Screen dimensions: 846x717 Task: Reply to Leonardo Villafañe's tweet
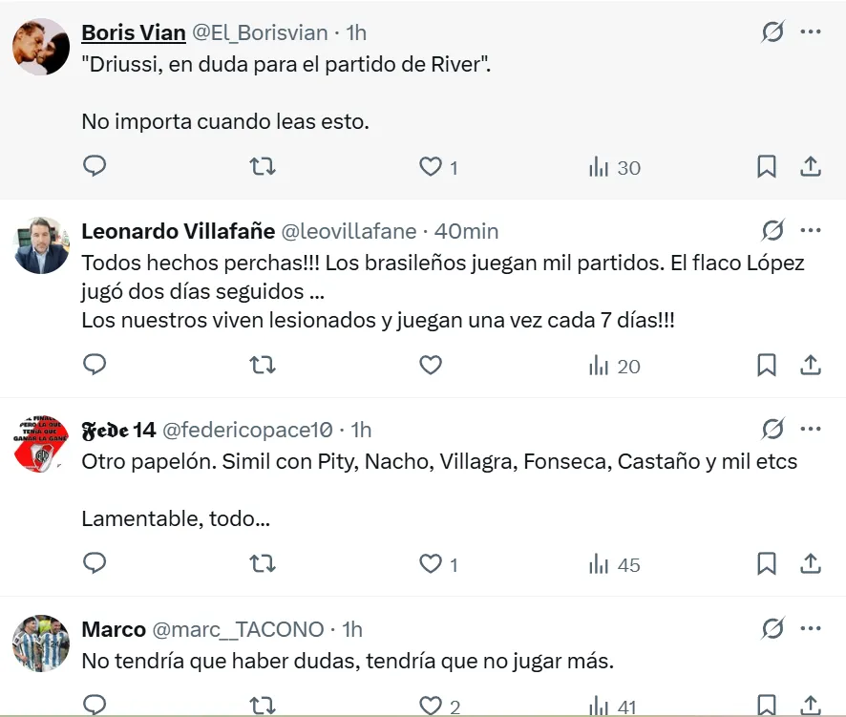tap(95, 365)
